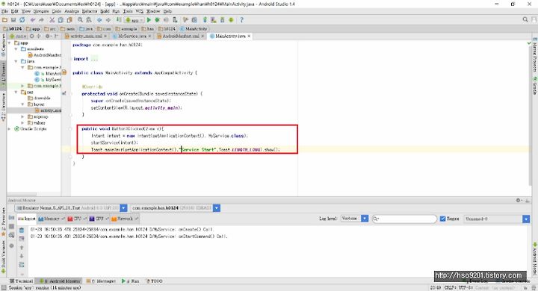Open the Memory monitor tab
The width and height of the screenshot is (538, 291).
[x=52, y=219]
